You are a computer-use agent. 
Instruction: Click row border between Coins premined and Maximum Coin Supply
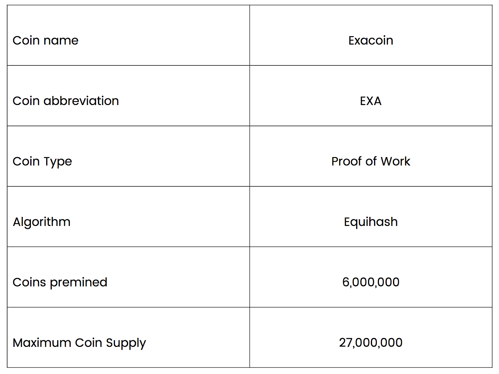point(125,307)
